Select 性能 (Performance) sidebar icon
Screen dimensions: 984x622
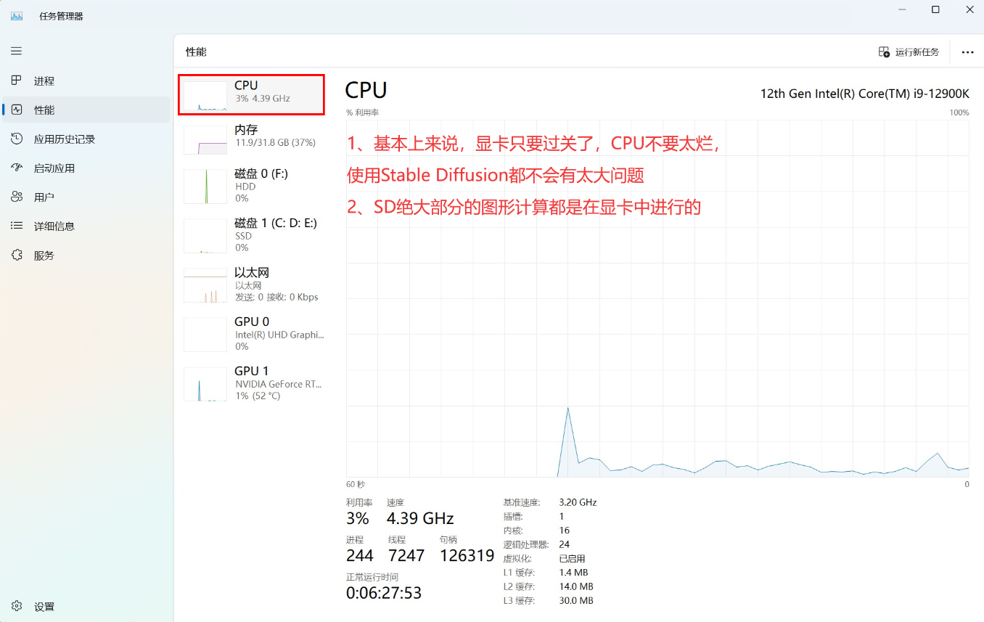17,110
